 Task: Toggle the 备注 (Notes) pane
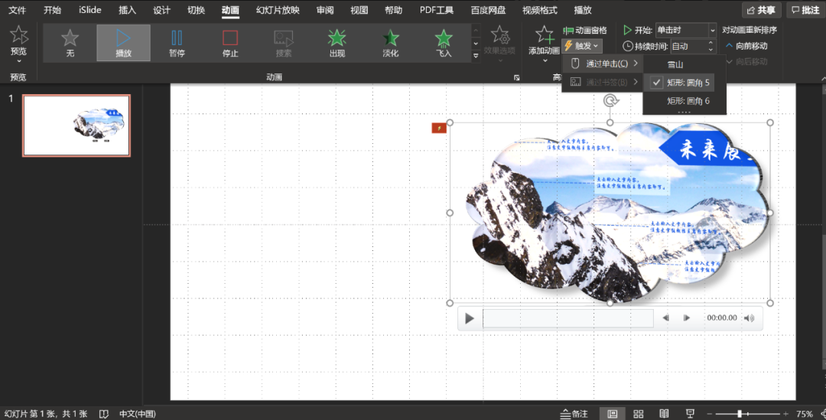(574, 414)
